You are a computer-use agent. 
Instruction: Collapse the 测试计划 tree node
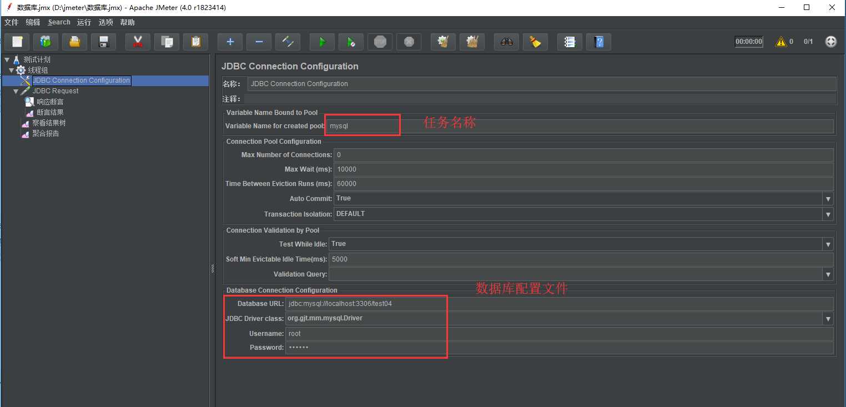point(7,59)
